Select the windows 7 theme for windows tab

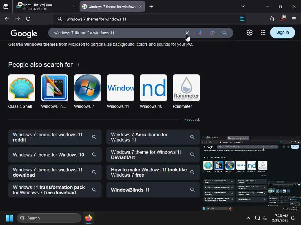click(x=112, y=7)
